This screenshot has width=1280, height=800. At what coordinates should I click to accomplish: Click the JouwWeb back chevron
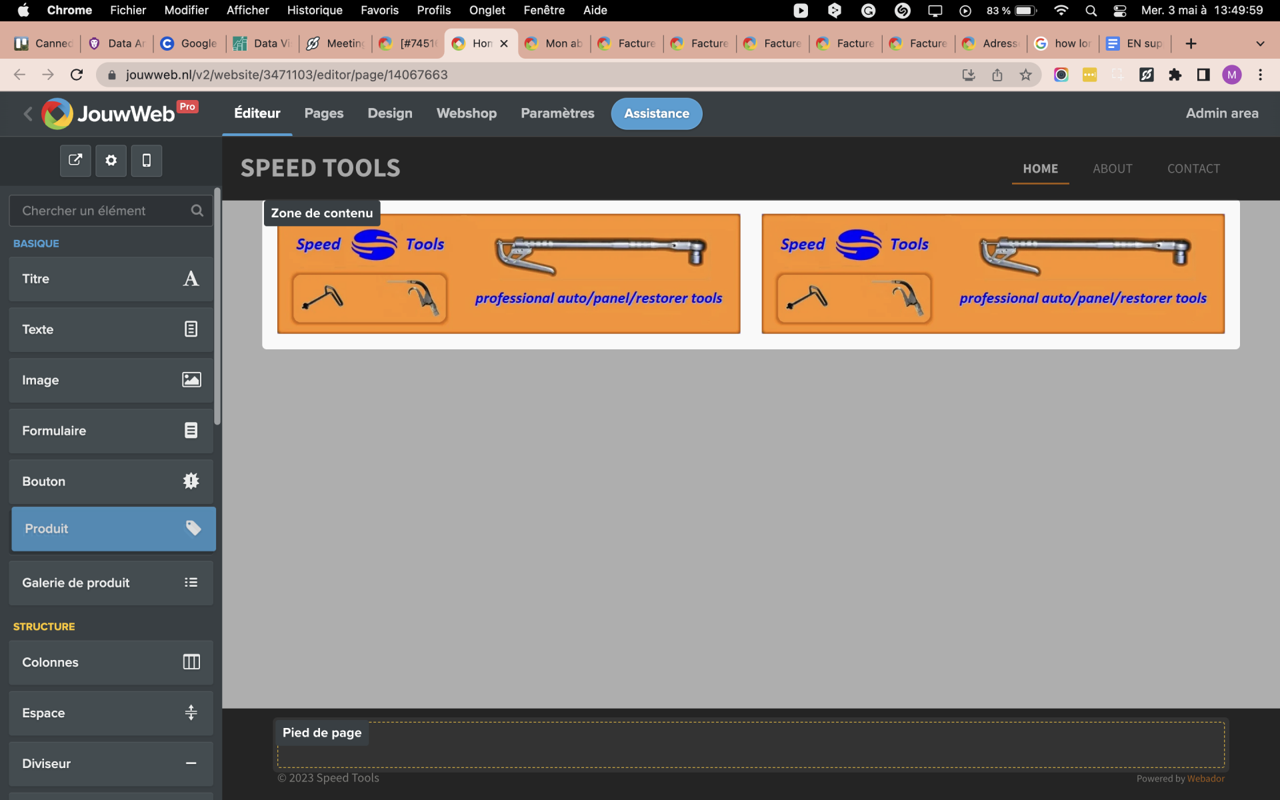[x=27, y=114]
